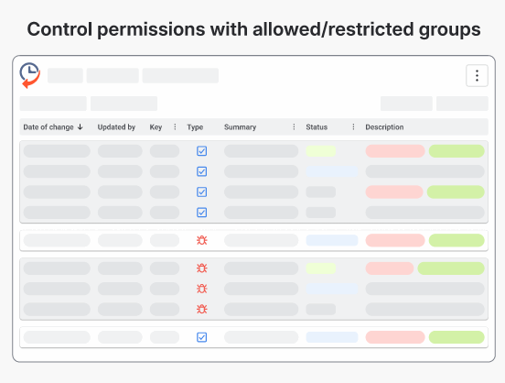Open the Key column options dots
Image resolution: width=505 pixels, height=383 pixels.
[175, 126]
